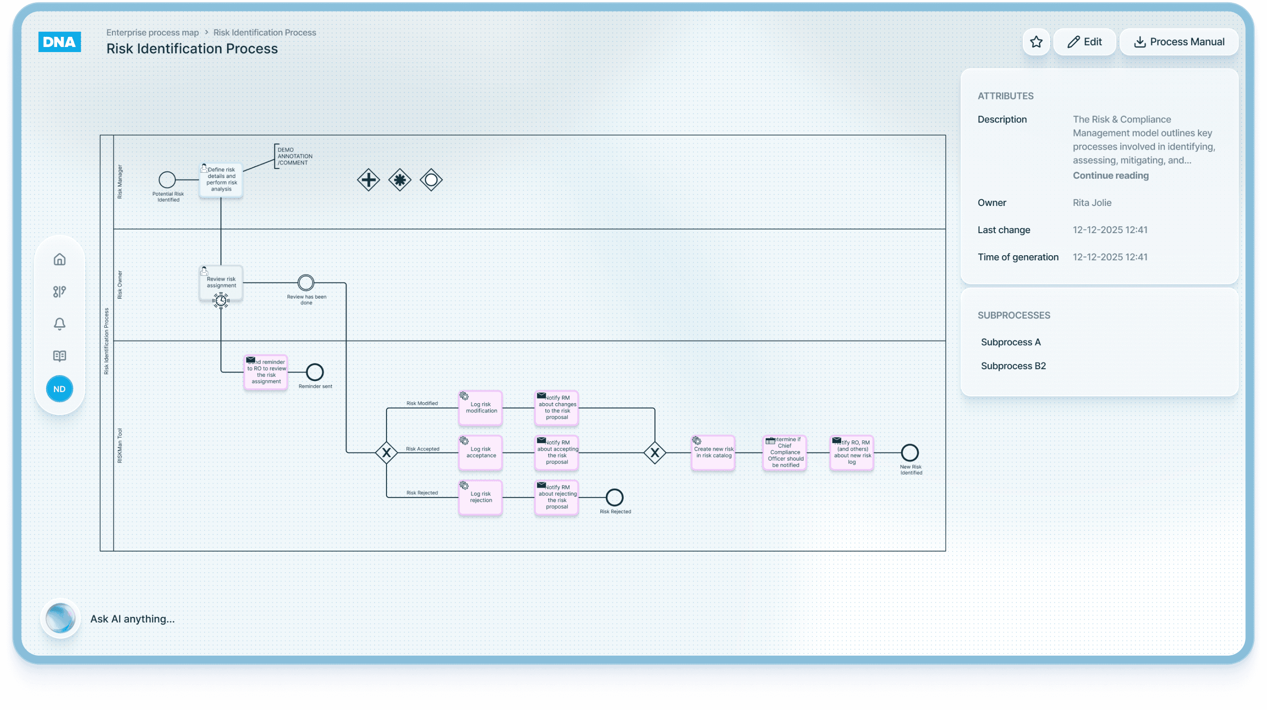Click the DNA logo
This screenshot has height=710, width=1267.
pos(59,42)
